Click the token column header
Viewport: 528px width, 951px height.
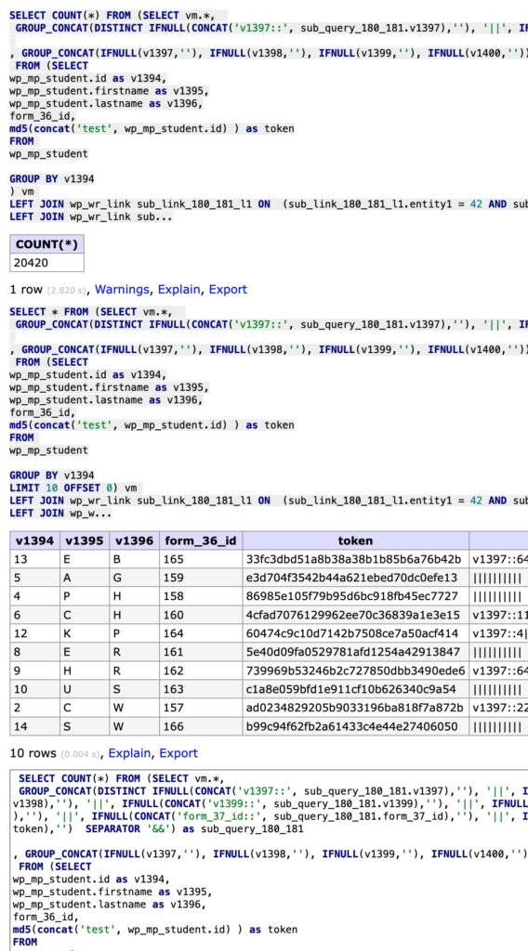(355, 541)
